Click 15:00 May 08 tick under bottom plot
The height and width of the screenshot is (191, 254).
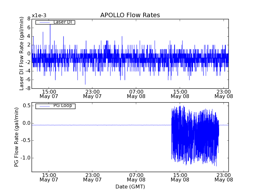click(180, 177)
